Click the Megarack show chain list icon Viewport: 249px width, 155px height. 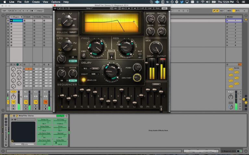pos(6,122)
